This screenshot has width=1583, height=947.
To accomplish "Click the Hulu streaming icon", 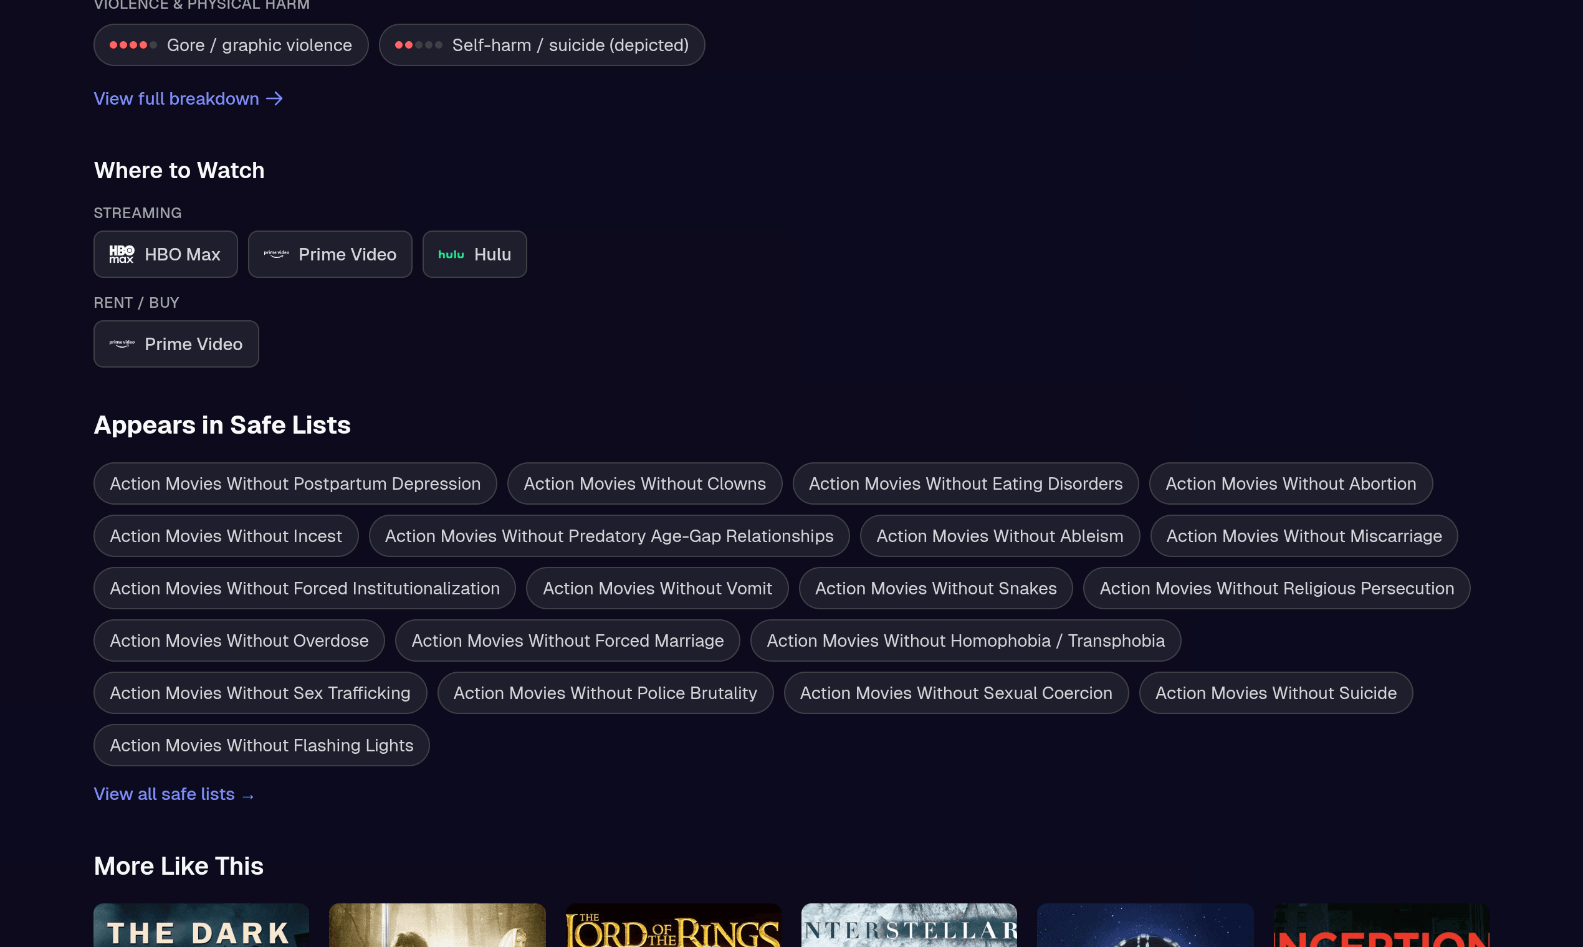I will tap(451, 254).
